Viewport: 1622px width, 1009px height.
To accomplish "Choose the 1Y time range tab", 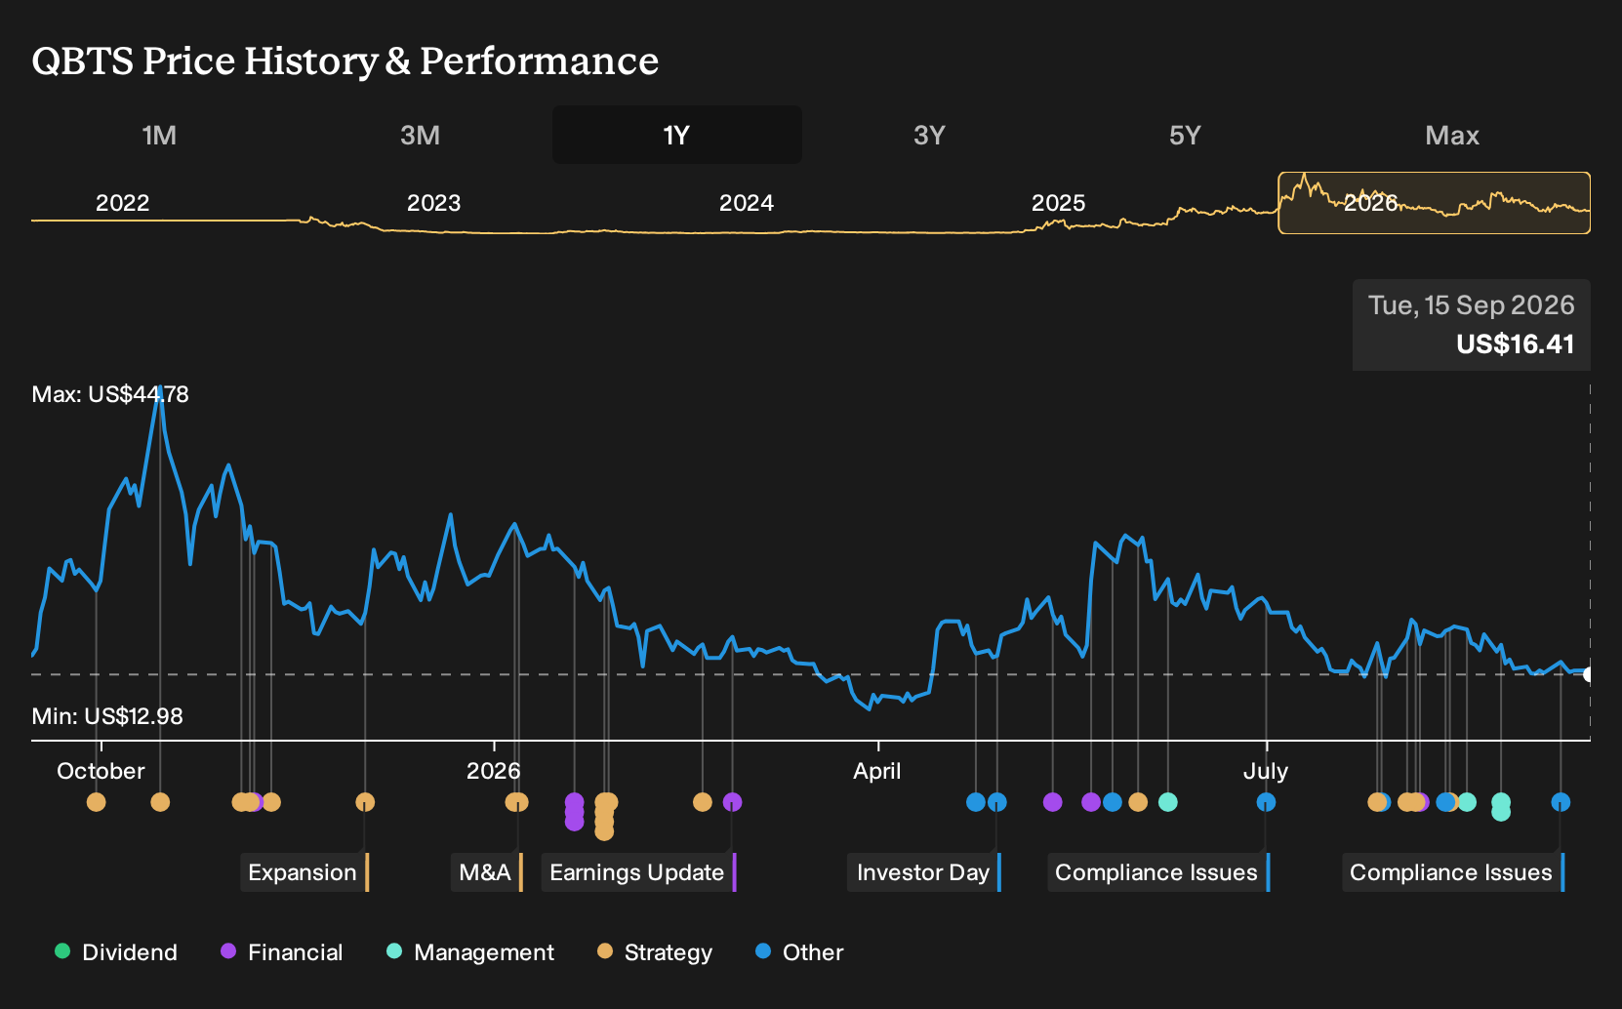I will pos(677,135).
